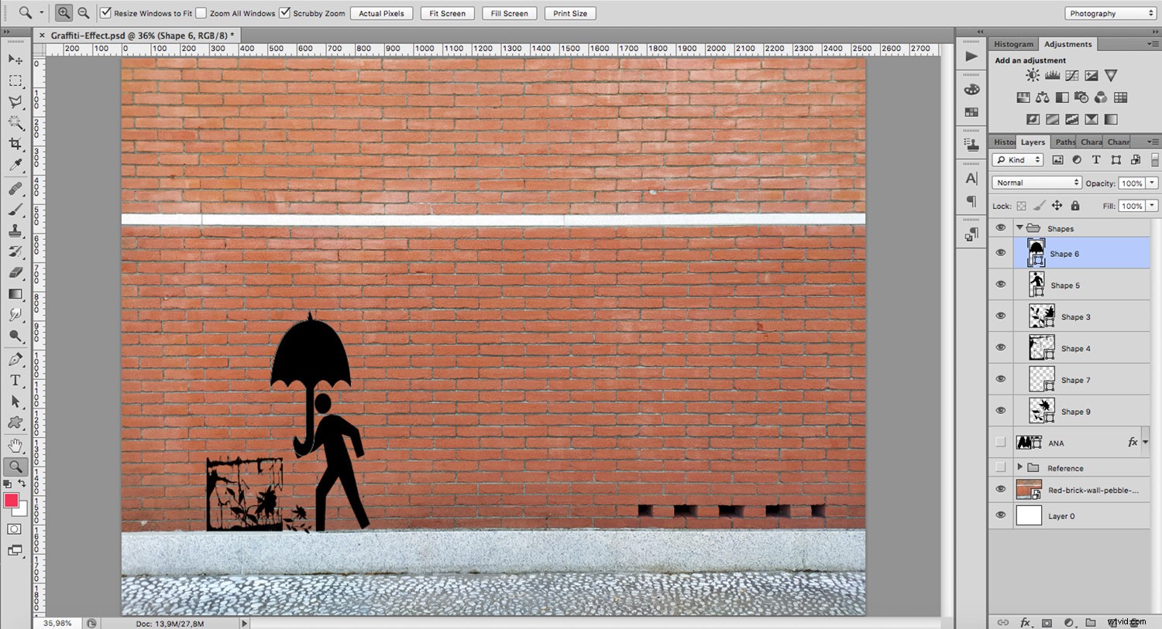The height and width of the screenshot is (629, 1162).
Task: Filter layers by type using the T icon
Action: 1096,159
